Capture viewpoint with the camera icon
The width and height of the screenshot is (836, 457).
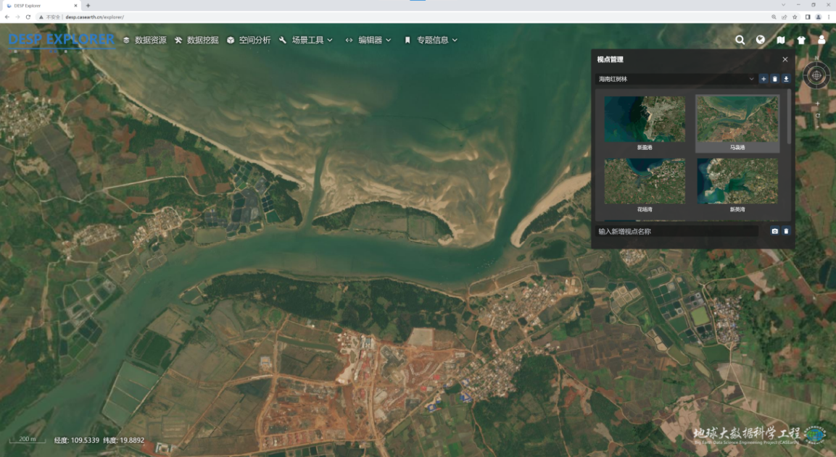(774, 231)
